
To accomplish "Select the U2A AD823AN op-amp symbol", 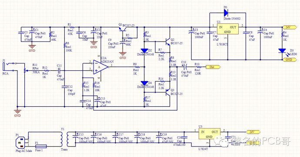I will (x=100, y=67).
